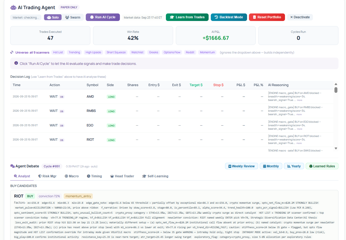The image size is (346, 240).
Task: Expand RMBS reasoning with more link
Action: click(299, 114)
